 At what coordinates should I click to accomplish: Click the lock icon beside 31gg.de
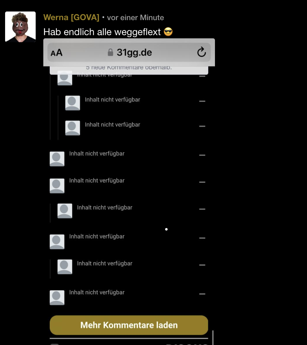coord(110,52)
